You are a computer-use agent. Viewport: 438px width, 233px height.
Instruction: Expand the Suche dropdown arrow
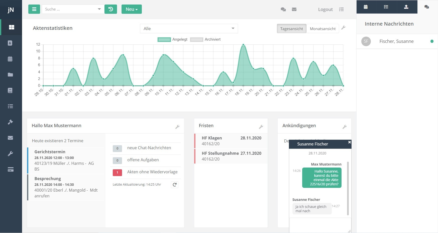click(99, 9)
